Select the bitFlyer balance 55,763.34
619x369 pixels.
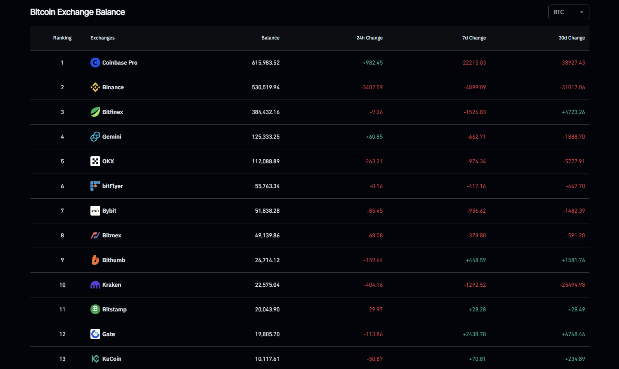tap(267, 186)
